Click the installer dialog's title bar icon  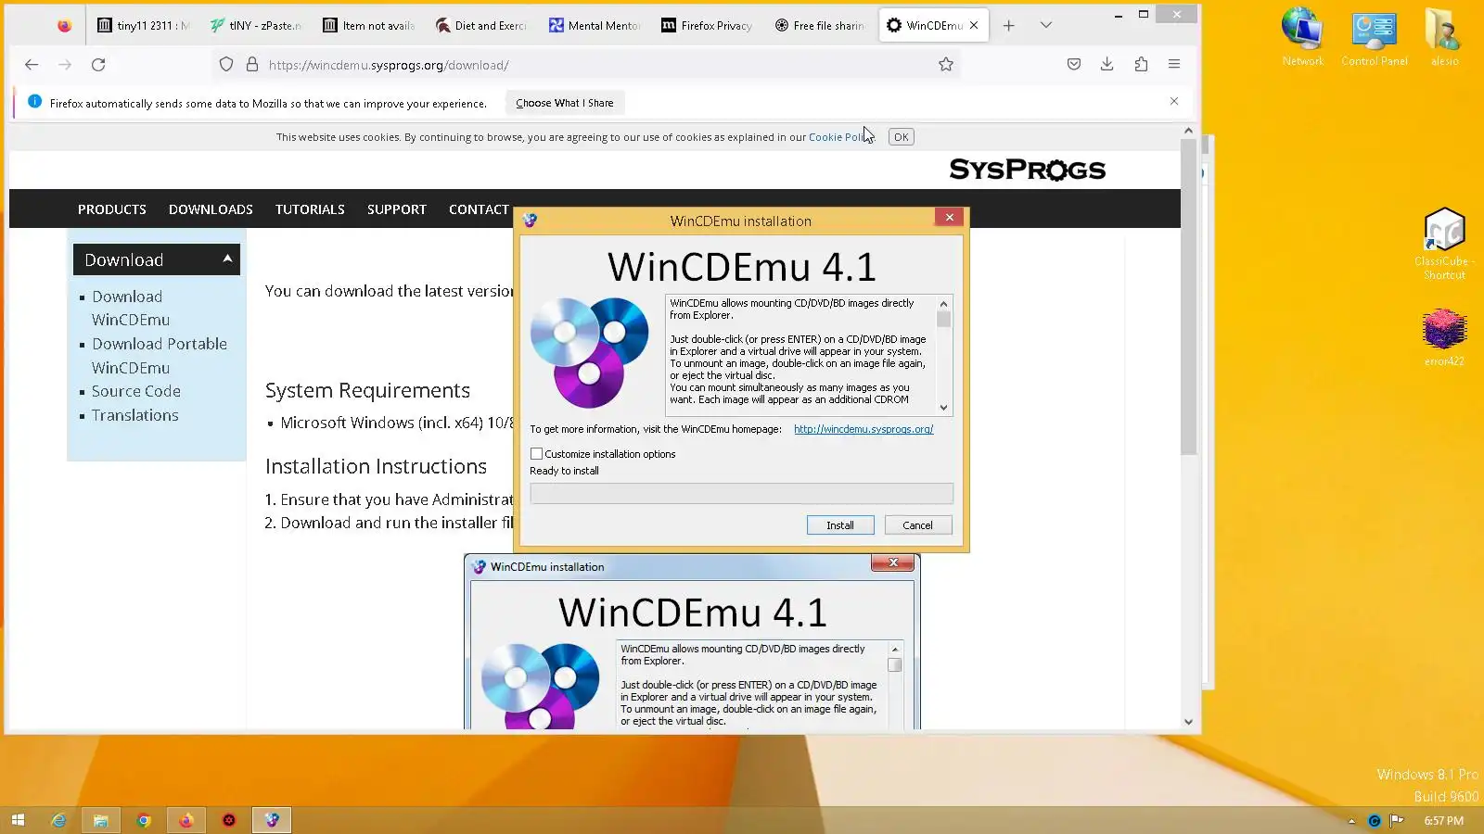tap(530, 221)
